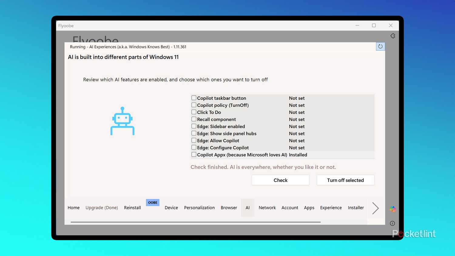Switch to the Account tab
This screenshot has width=455, height=256.
(290, 208)
